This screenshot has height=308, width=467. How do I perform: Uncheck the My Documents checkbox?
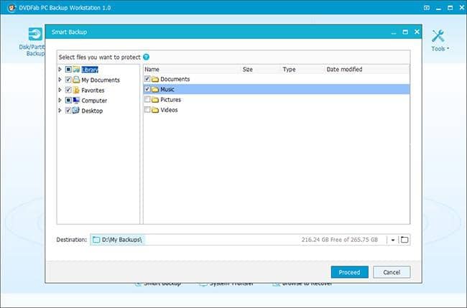point(68,80)
